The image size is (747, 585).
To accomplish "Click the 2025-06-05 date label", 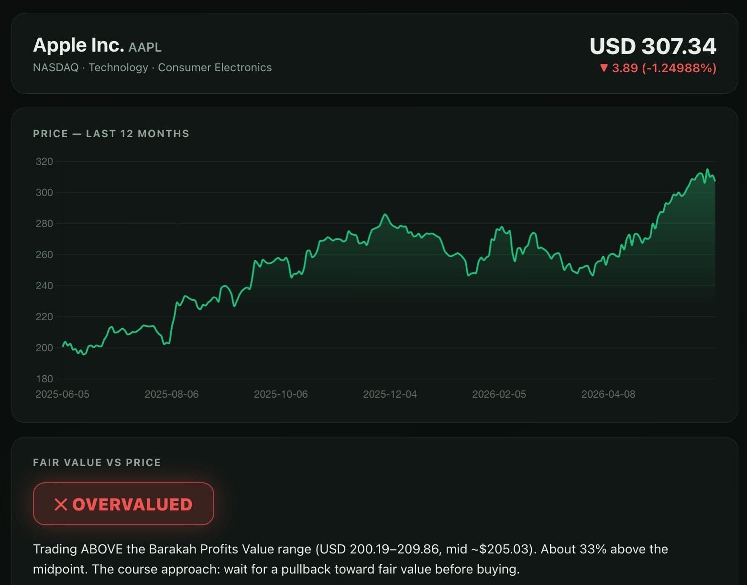I will [x=63, y=394].
